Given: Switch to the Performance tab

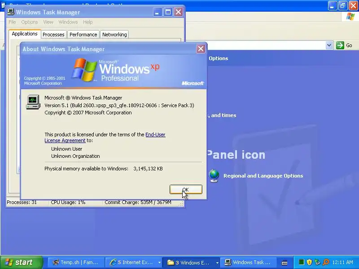Looking at the screenshot, I should click(83, 35).
